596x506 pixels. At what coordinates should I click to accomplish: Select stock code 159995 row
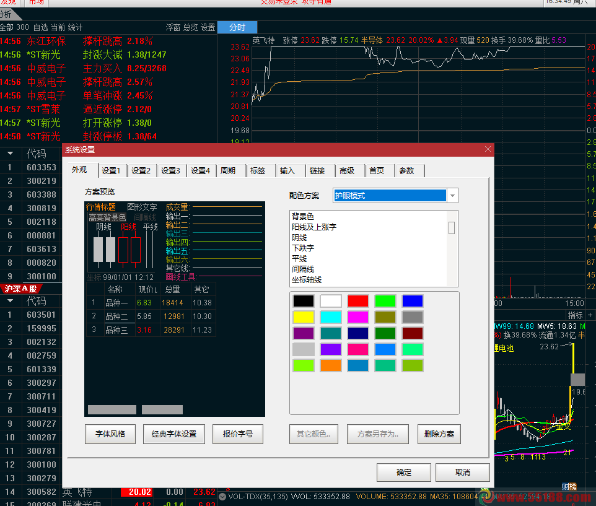(42, 329)
